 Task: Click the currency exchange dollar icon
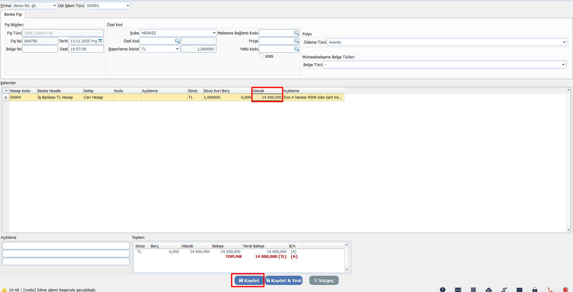[504, 290]
